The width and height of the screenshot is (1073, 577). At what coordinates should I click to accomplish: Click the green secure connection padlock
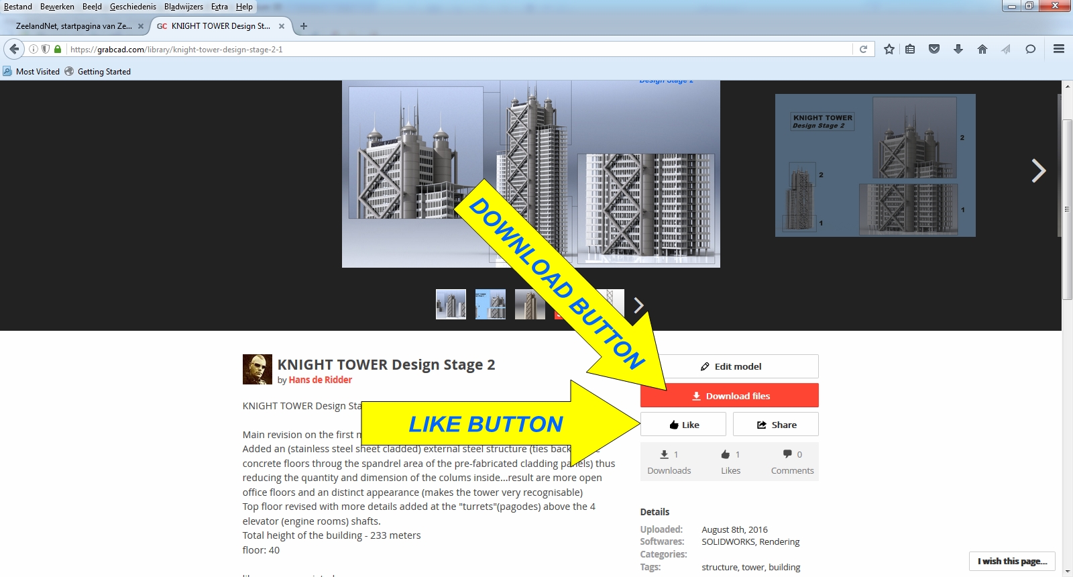[x=58, y=49]
